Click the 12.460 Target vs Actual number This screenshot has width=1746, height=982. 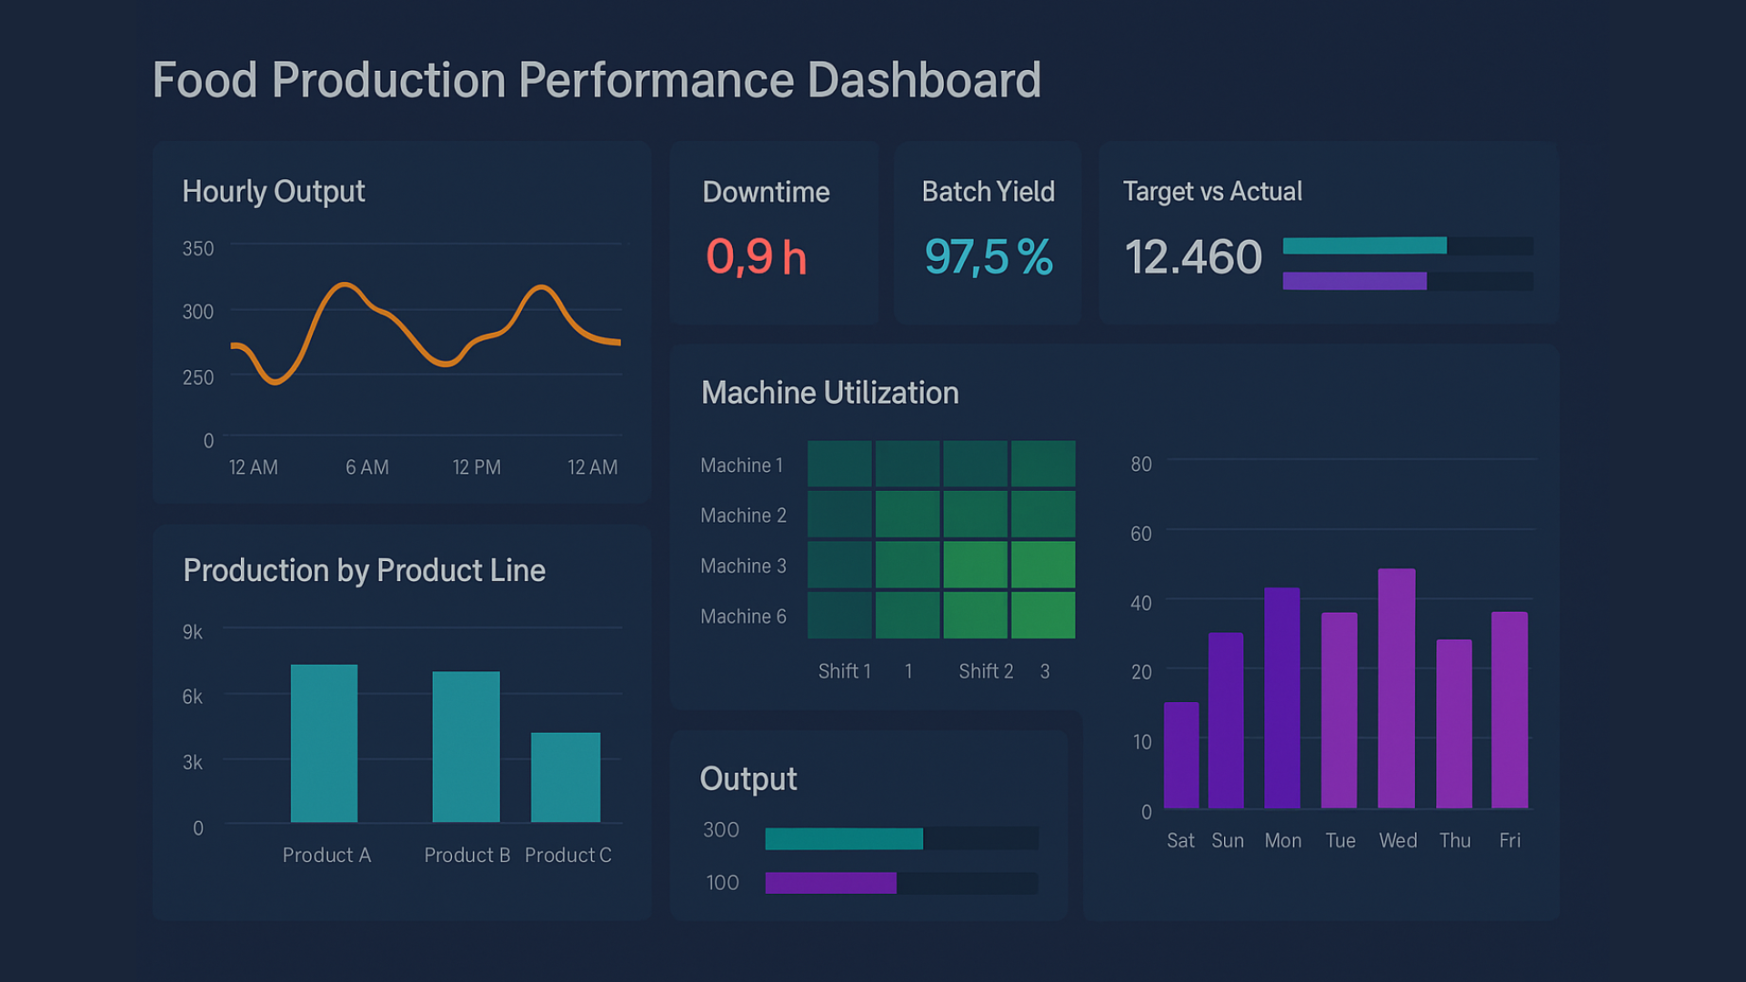pos(1193,257)
